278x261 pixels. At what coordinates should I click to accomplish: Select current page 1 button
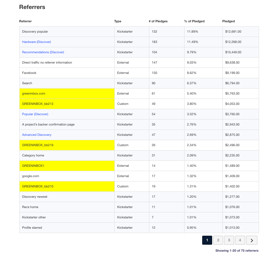(x=207, y=240)
